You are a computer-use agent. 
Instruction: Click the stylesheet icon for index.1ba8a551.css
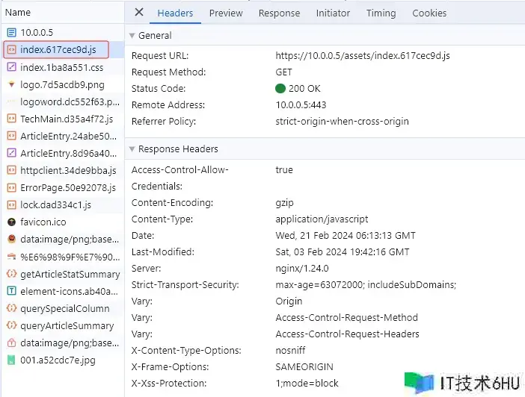(x=11, y=67)
